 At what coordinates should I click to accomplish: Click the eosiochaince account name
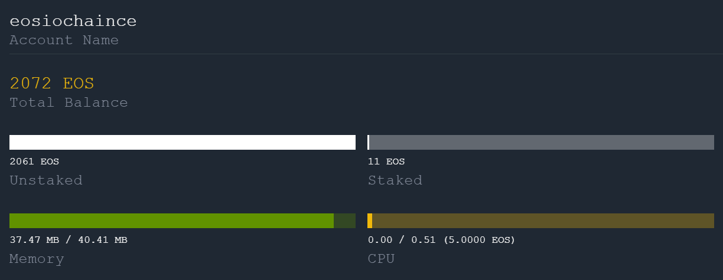click(73, 21)
